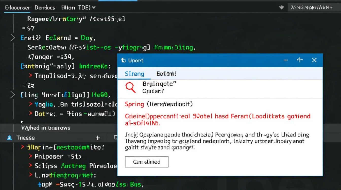This screenshot has width=341, height=190.
Task: Expand the Sllar inc tree node
Action: point(23,147)
